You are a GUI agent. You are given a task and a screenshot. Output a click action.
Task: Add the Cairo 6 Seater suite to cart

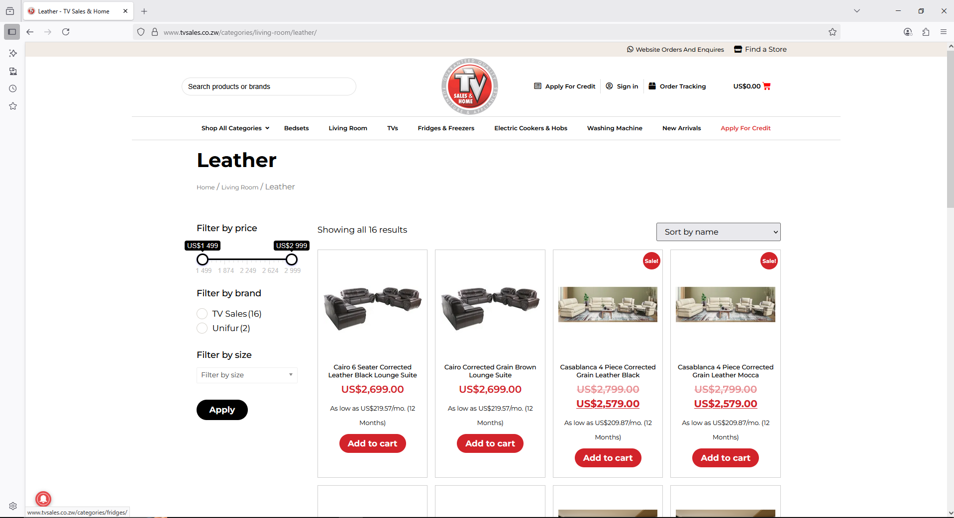tap(372, 443)
